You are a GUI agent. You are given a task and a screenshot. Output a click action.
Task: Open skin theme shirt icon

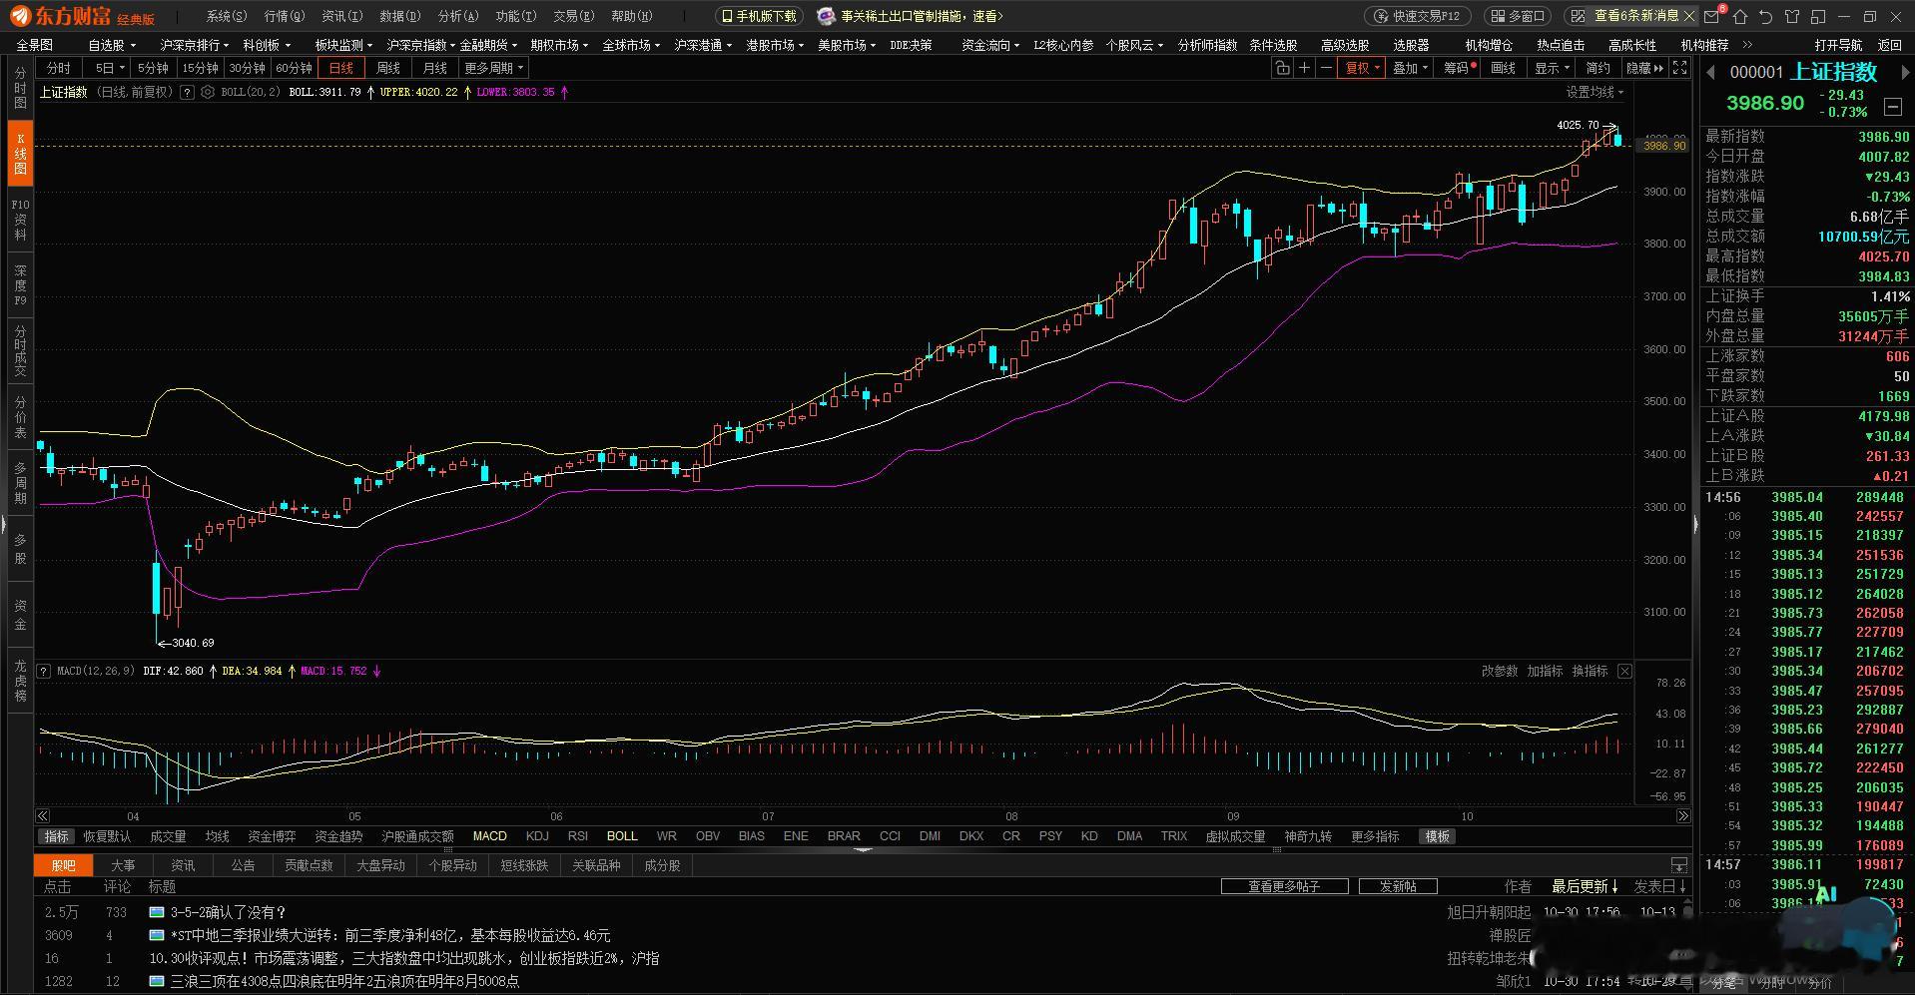click(1792, 17)
